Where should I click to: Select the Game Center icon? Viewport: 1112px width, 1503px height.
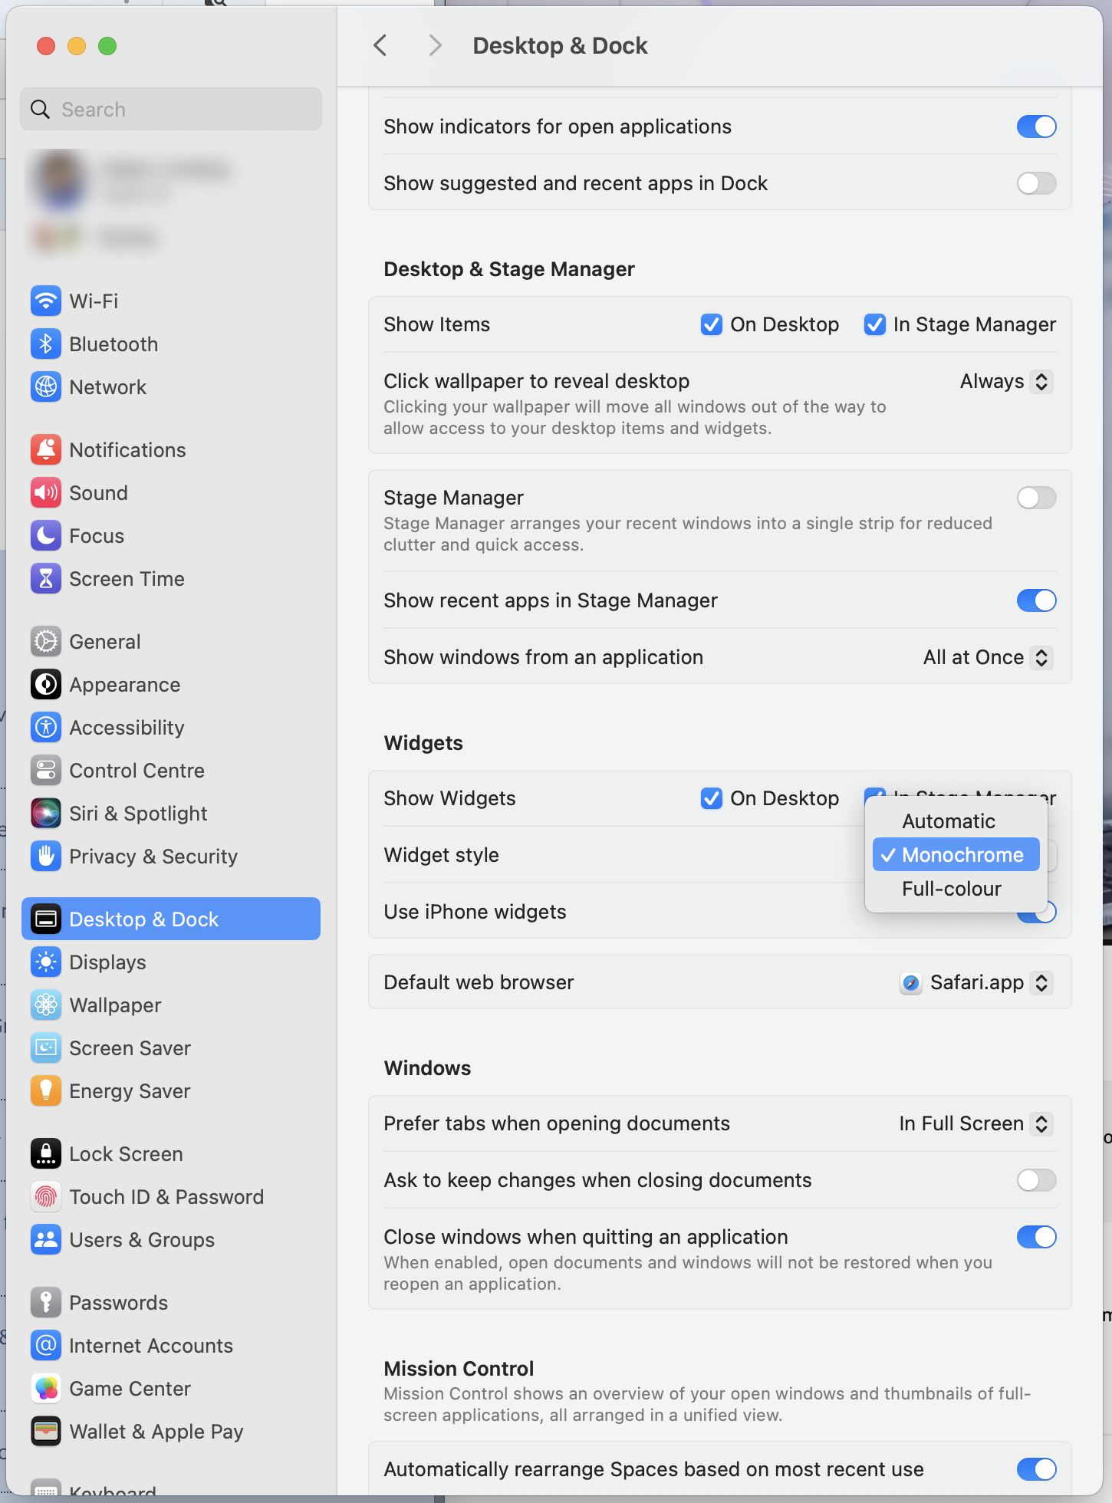[46, 1388]
